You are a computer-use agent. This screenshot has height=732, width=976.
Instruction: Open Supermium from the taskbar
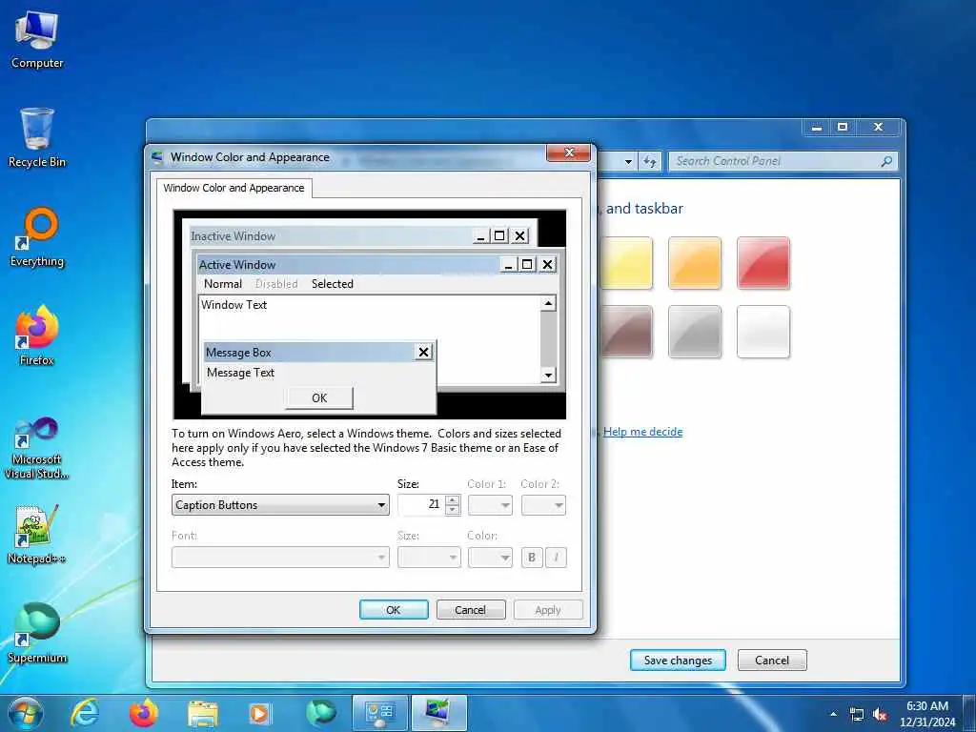tap(320, 713)
